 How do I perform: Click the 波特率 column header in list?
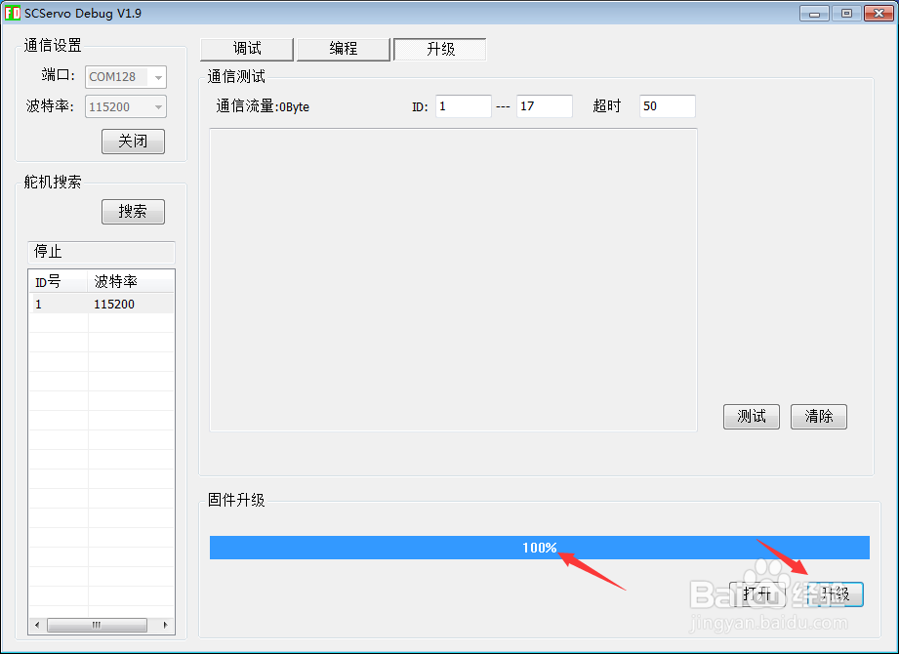[131, 281]
